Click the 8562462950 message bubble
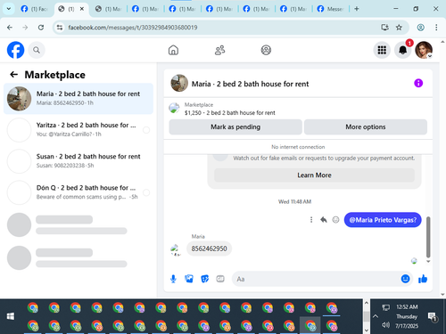446x334 pixels. tap(209, 248)
